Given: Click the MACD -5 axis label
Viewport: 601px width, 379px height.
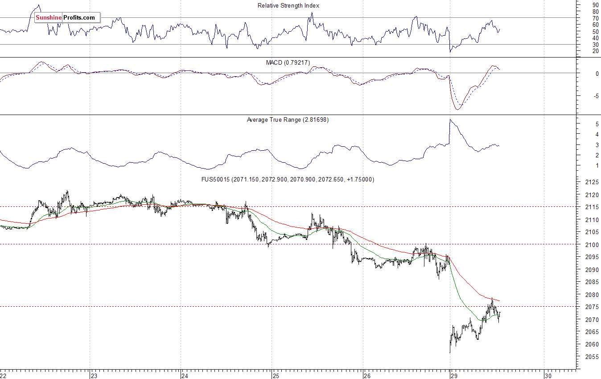Looking at the screenshot, I should click(x=595, y=96).
